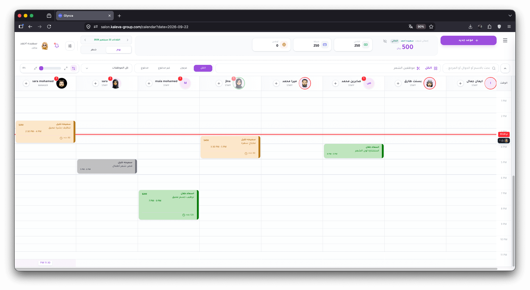Click the network card payment icon
The image size is (530, 290).
(x=325, y=45)
